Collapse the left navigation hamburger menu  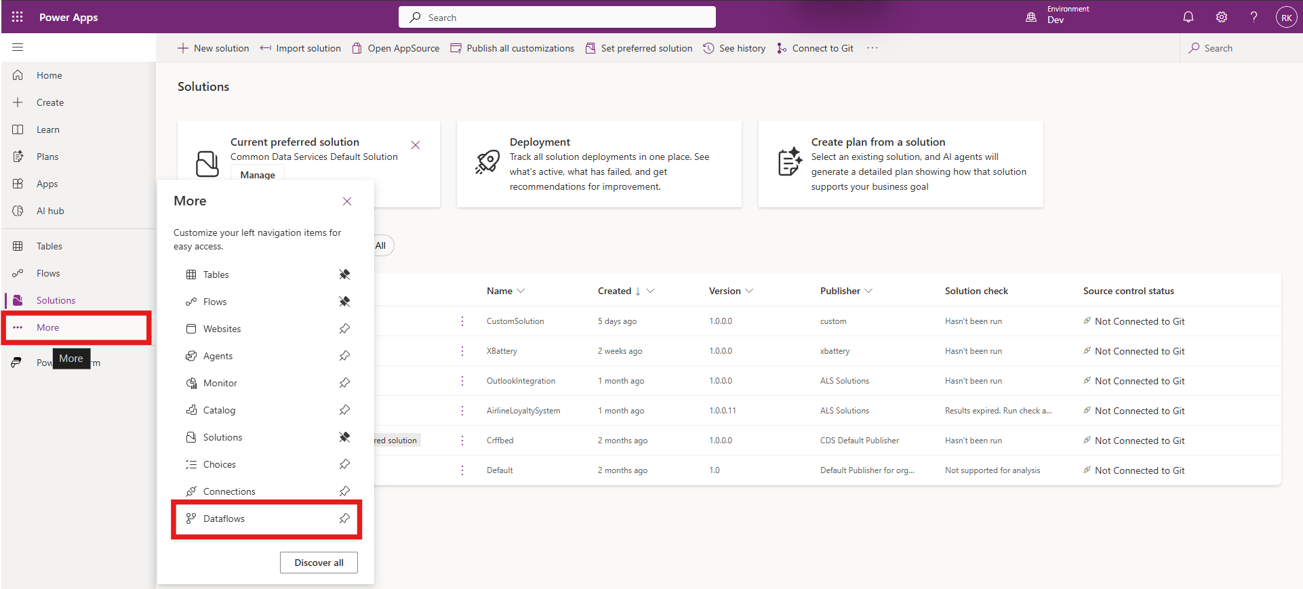(x=18, y=47)
